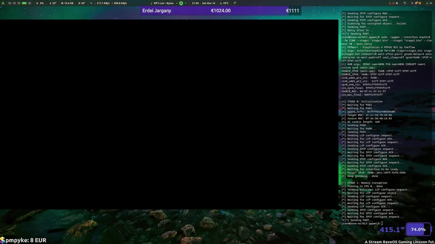Viewport: 435px width, 244px height.
Task: Click the 'A Stream RaveOS Gaming Linuxon' ticker
Action: 400,242
